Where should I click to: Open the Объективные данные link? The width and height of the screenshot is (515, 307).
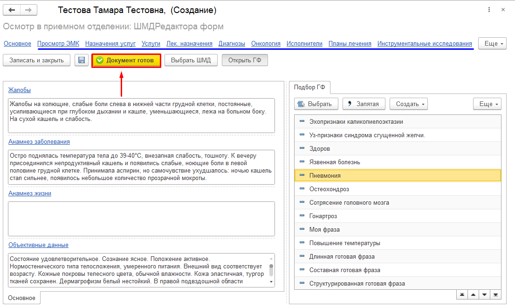38,245
